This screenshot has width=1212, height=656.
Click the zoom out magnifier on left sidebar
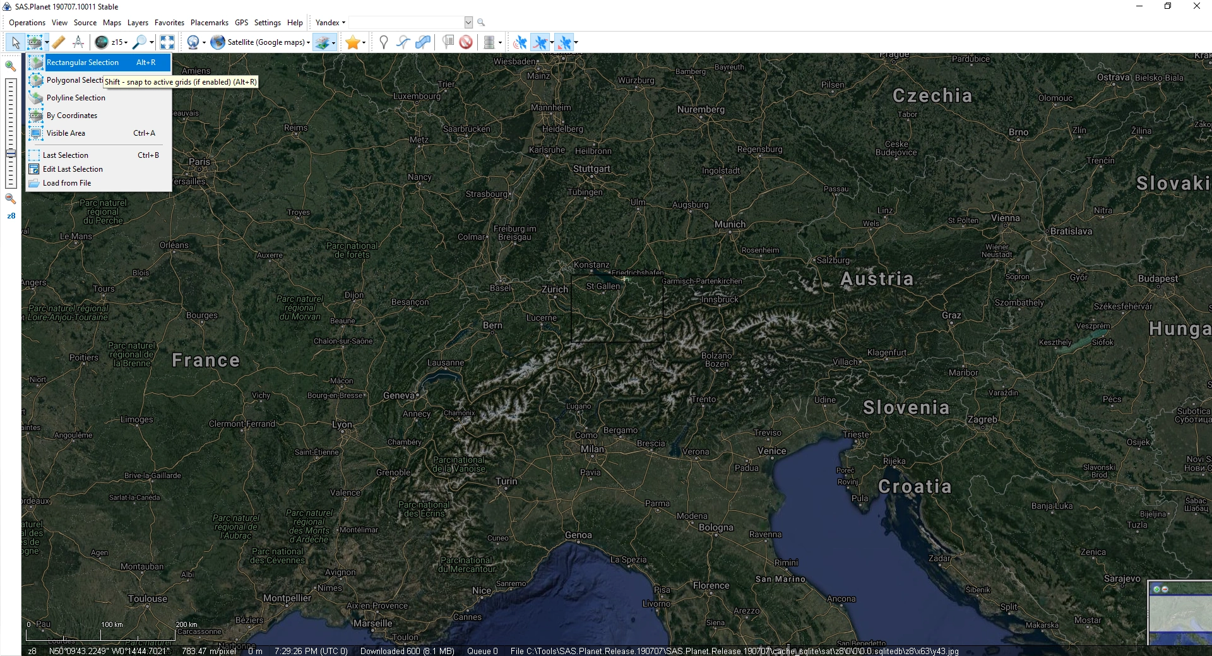(11, 198)
